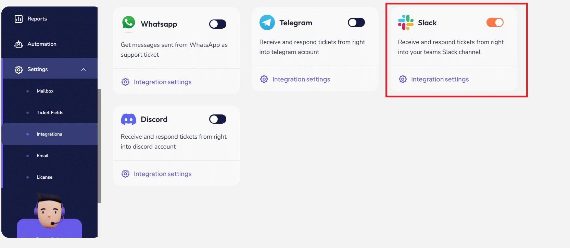Enable the Whatsapp integration toggle

pyautogui.click(x=218, y=24)
